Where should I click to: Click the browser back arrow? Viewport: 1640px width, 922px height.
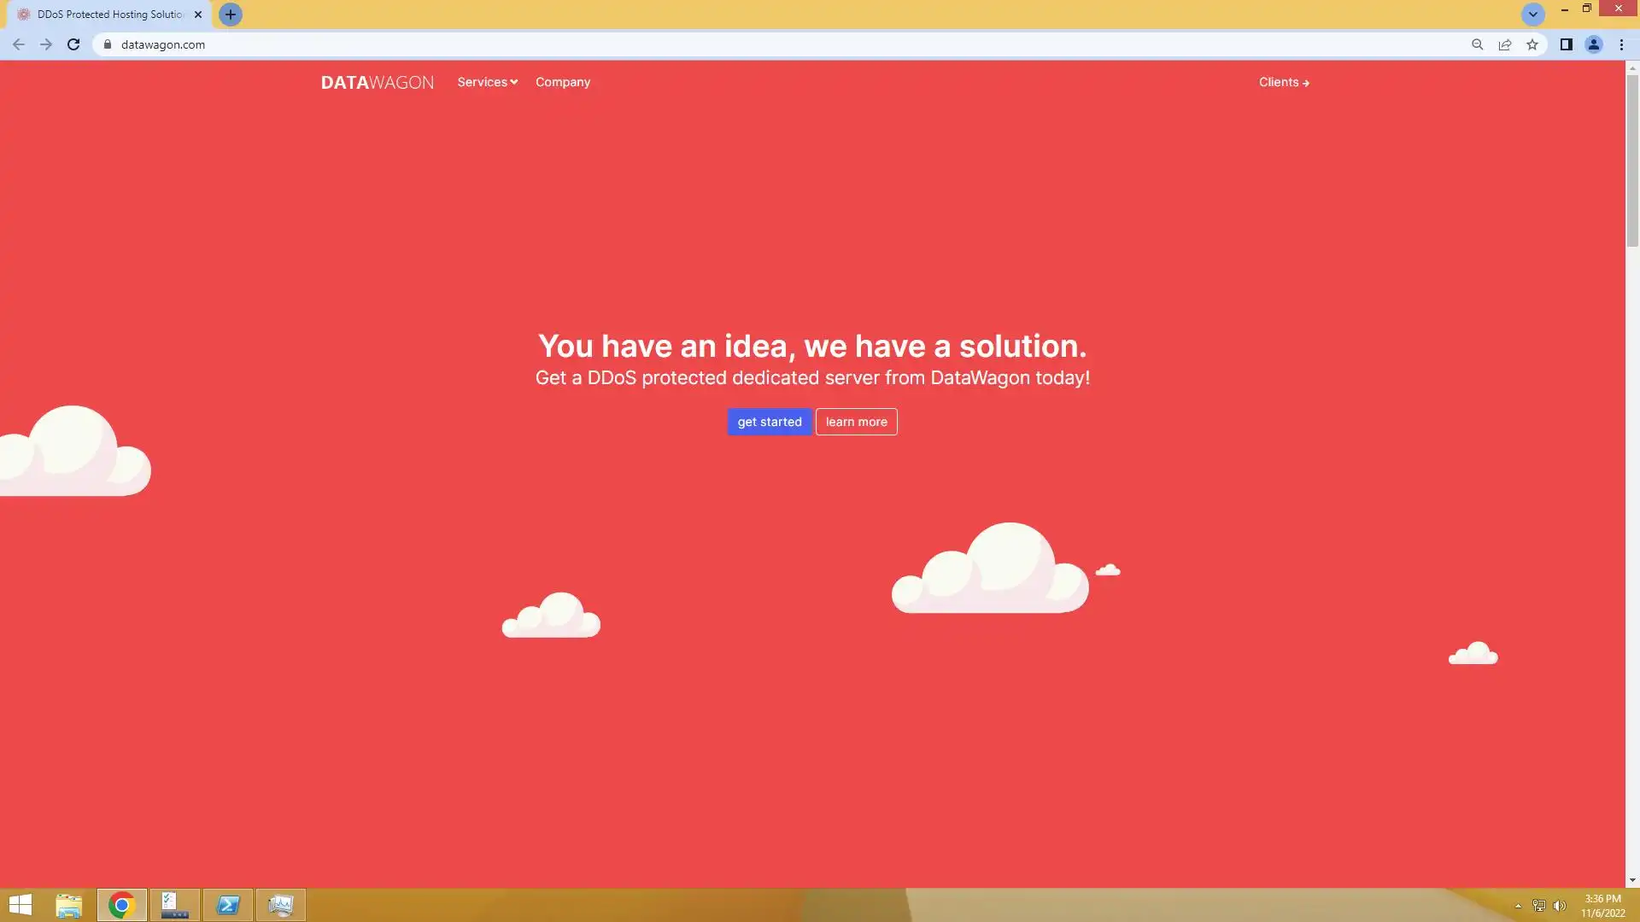coord(19,44)
